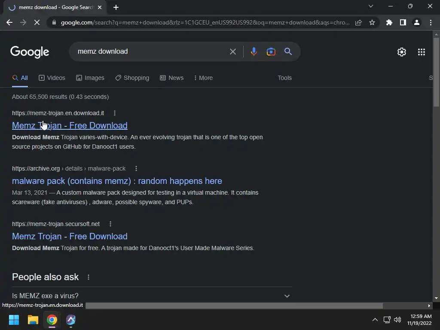440x330 pixels.
Task: Click the forward navigation arrow
Action: click(23, 22)
